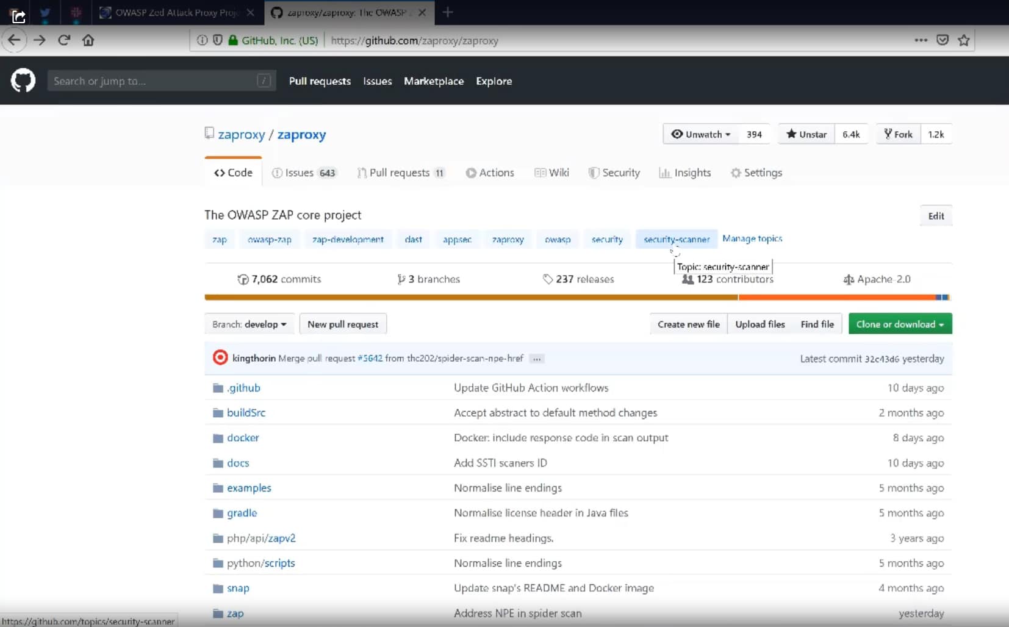Open the page actions three-dots menu

pos(921,40)
